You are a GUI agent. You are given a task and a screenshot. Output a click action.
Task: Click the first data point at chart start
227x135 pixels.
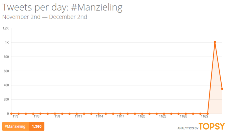click(11, 113)
